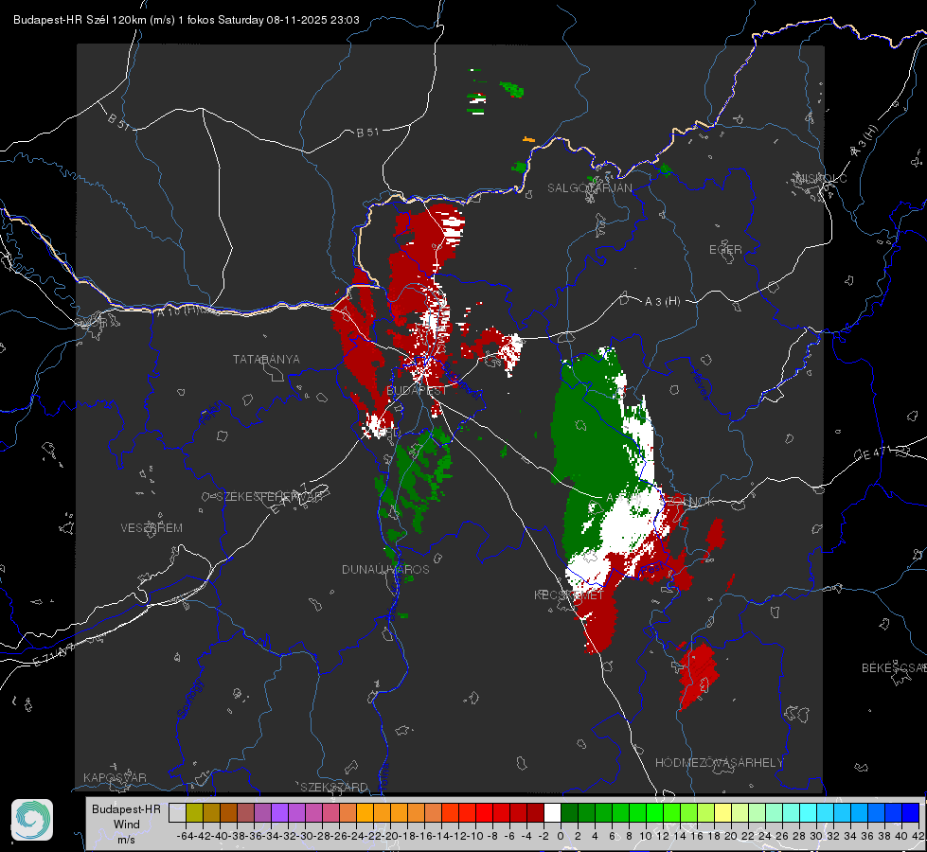Click the KECSKEMET city label

[569, 595]
